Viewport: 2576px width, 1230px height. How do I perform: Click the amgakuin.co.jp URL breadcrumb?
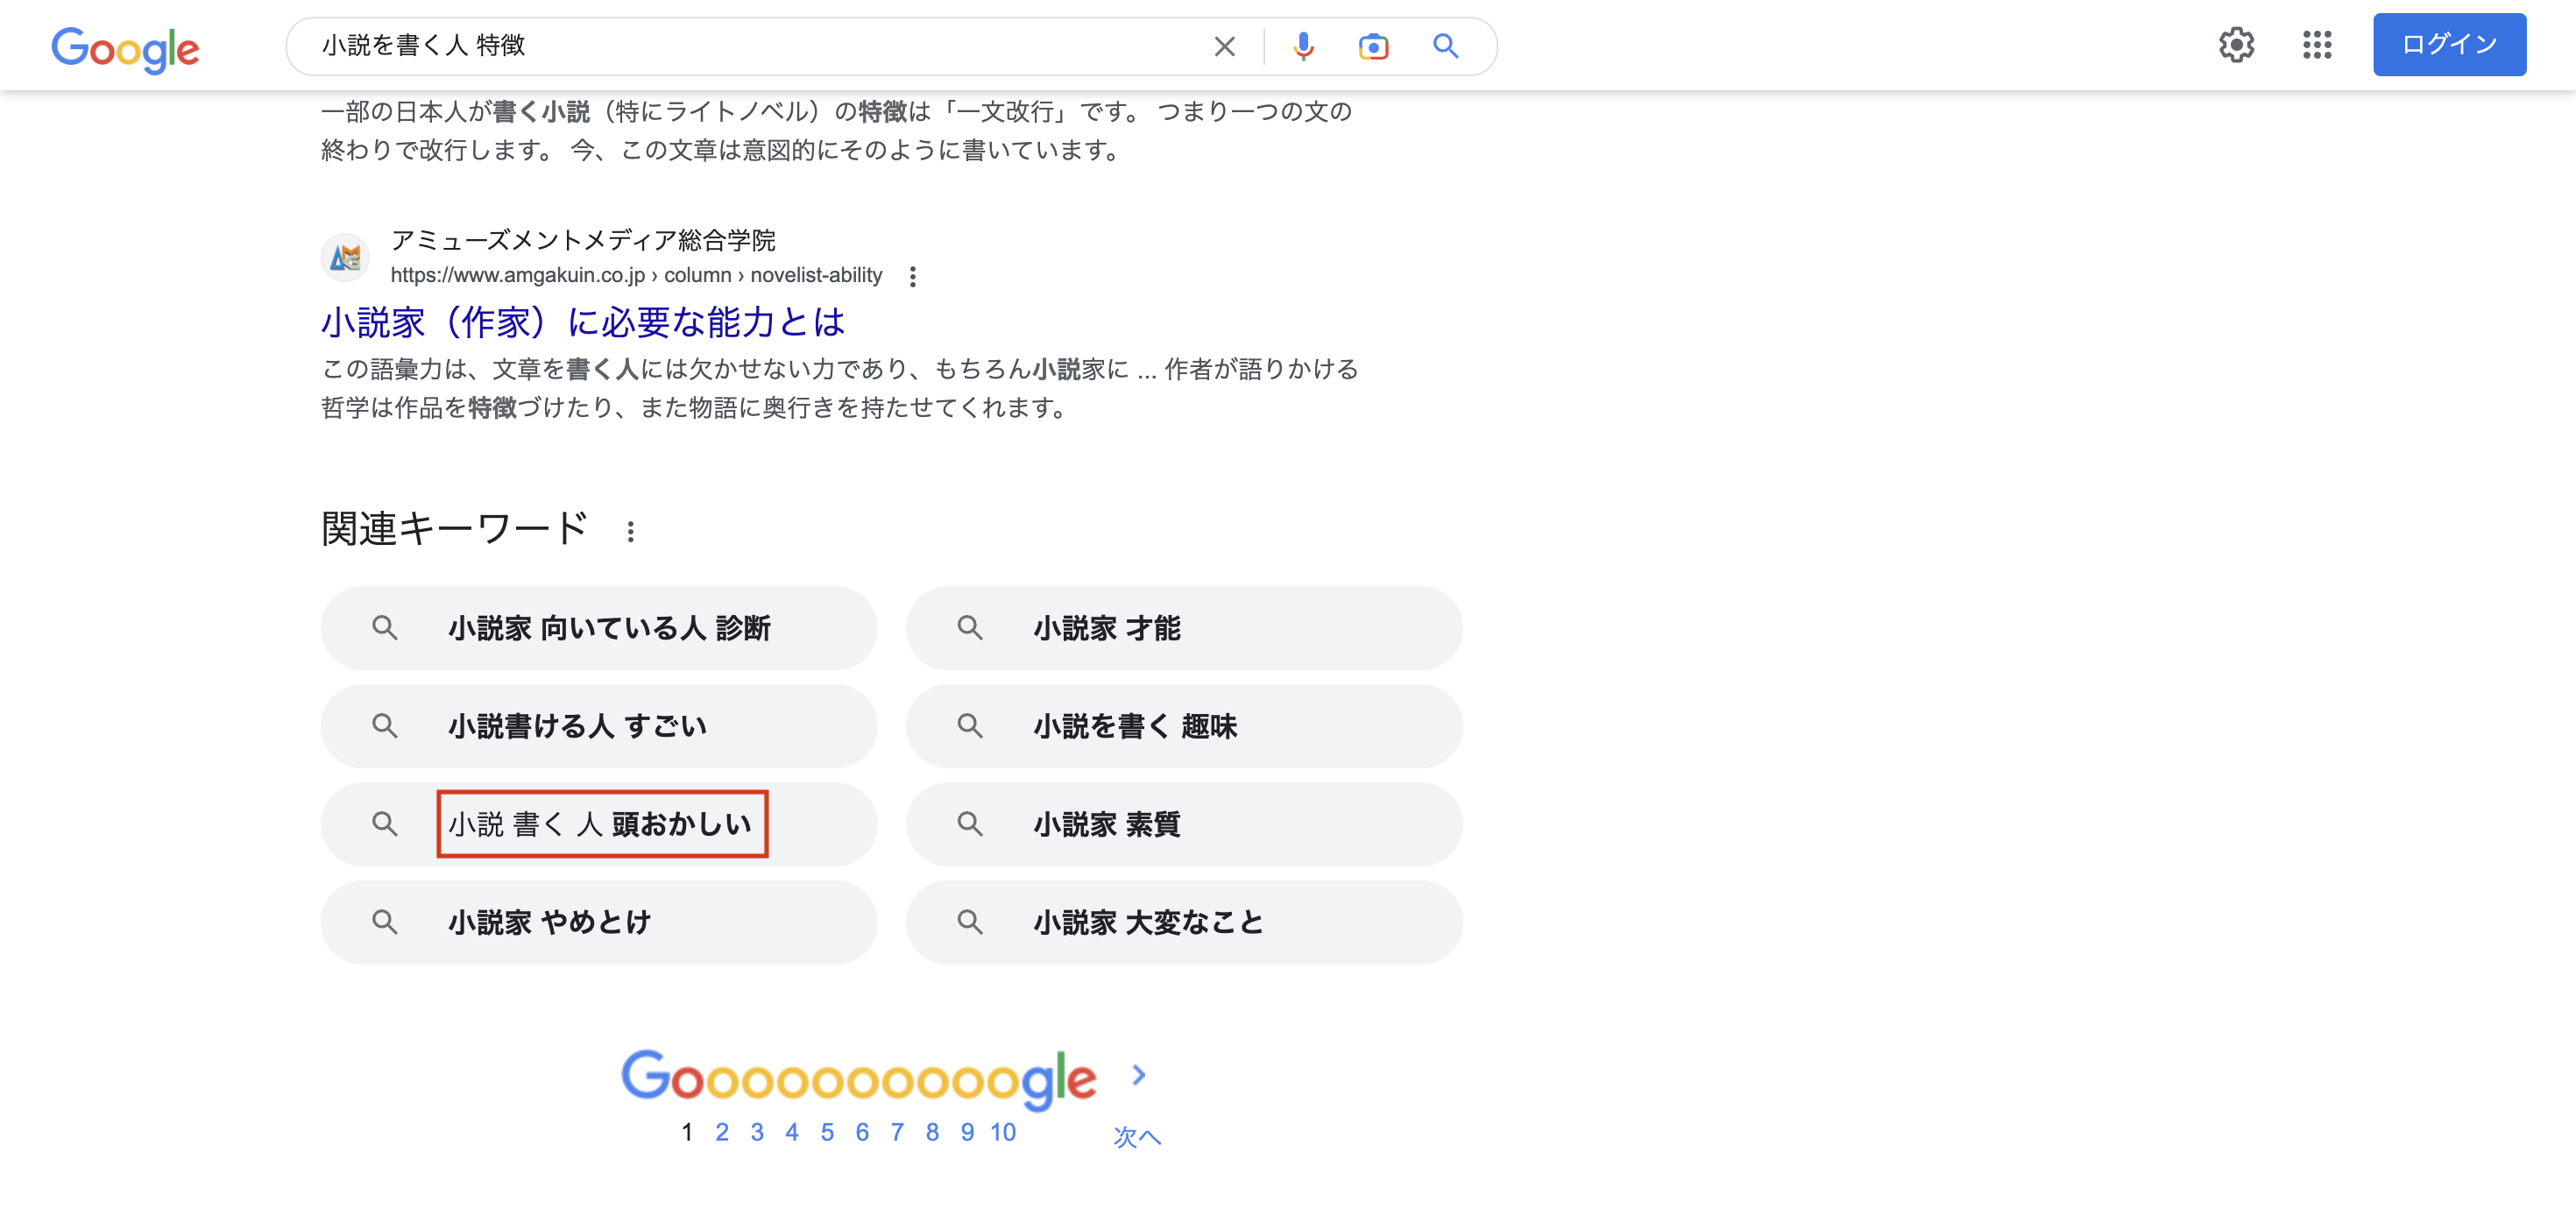click(x=636, y=275)
